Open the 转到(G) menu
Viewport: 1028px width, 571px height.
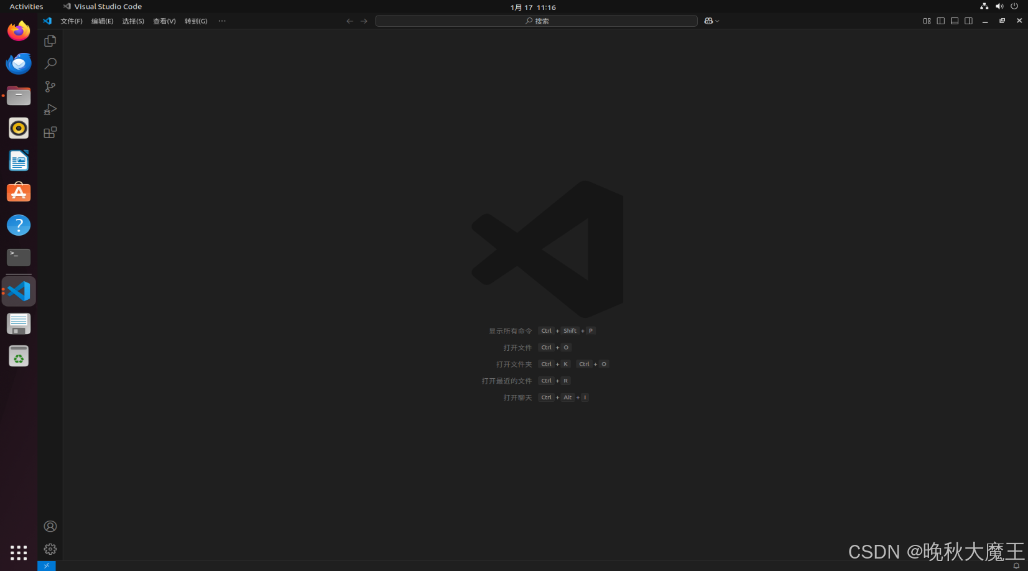(196, 21)
